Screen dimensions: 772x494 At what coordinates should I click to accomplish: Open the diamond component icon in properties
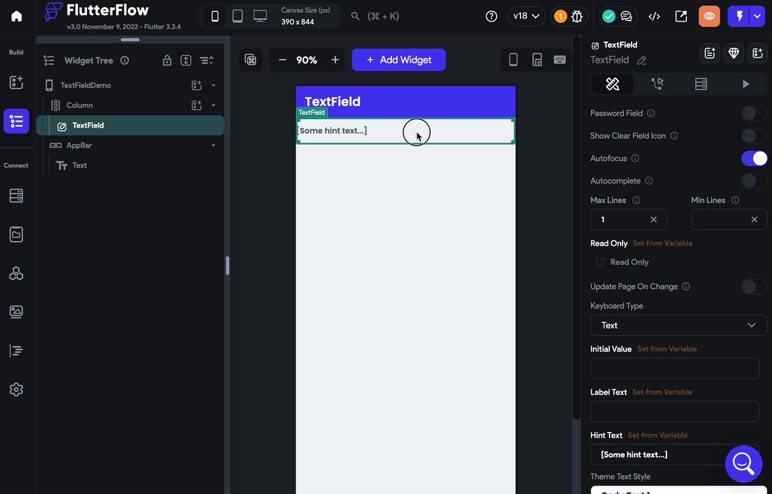click(733, 53)
